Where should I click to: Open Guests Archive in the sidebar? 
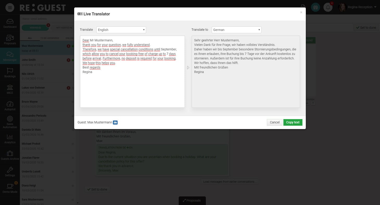pos(10,155)
